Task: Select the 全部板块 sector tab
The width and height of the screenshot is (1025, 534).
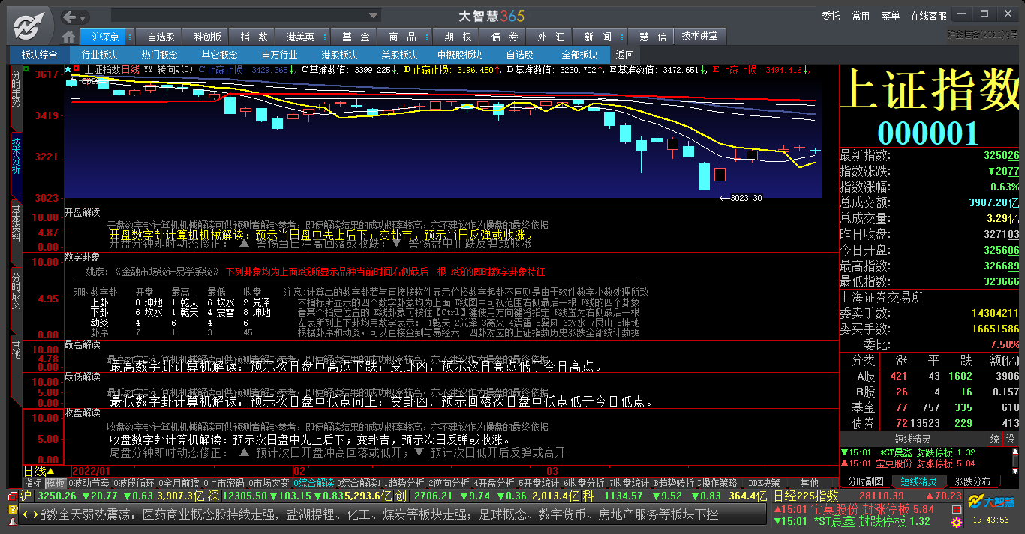Action: [580, 55]
